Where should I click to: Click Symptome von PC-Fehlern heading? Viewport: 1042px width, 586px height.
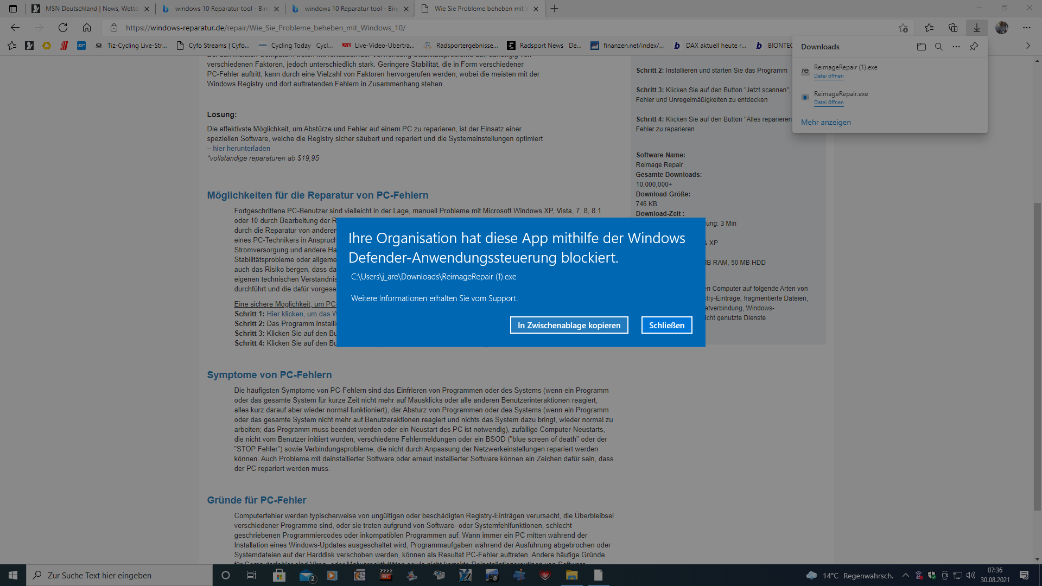pyautogui.click(x=269, y=375)
